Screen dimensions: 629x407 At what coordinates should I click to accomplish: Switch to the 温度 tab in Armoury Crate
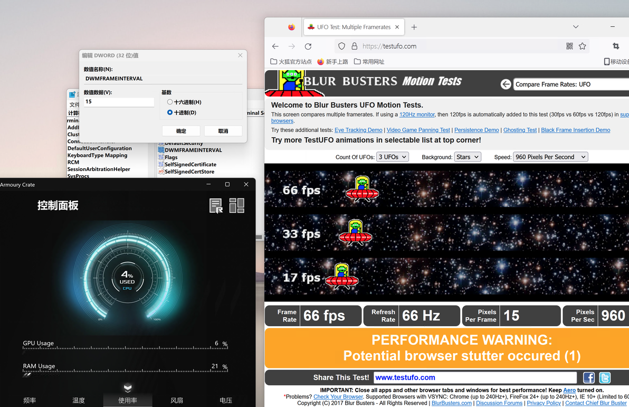[79, 400]
